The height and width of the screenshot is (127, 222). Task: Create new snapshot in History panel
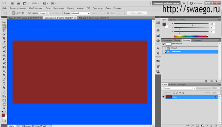(x=211, y=81)
